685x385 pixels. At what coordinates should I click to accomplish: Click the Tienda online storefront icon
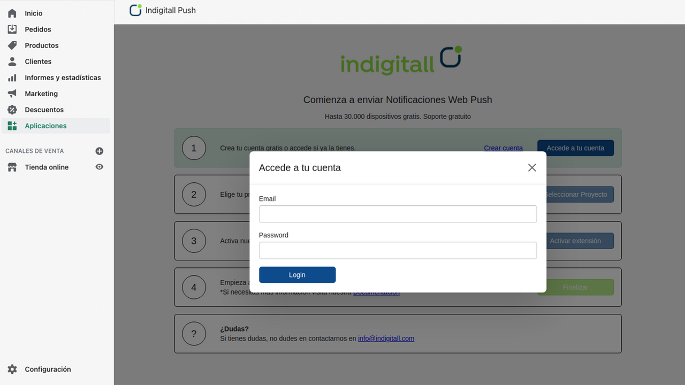coord(12,167)
